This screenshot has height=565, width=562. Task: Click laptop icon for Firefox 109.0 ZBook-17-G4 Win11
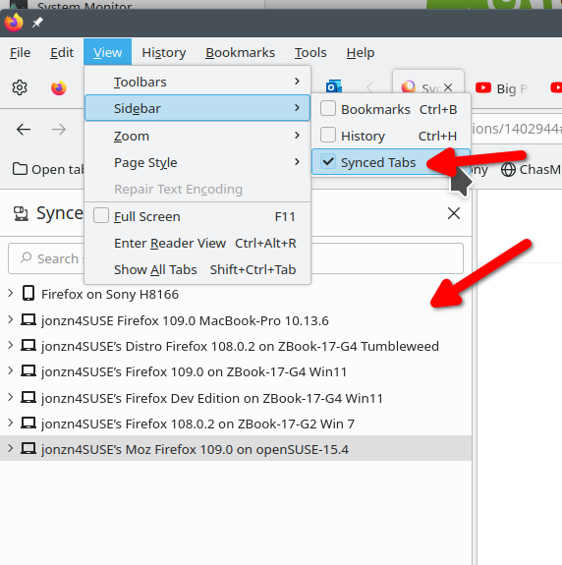point(28,370)
